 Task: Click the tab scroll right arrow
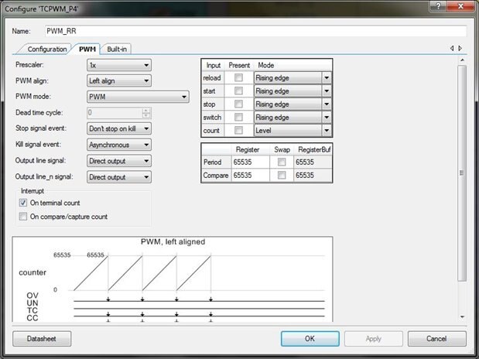tap(461, 49)
